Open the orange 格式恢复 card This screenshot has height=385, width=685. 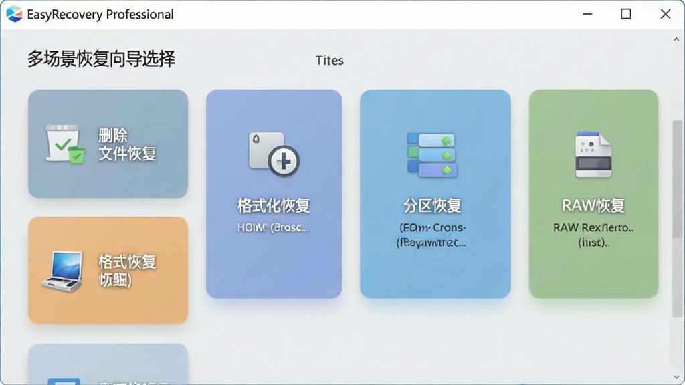coord(108,270)
